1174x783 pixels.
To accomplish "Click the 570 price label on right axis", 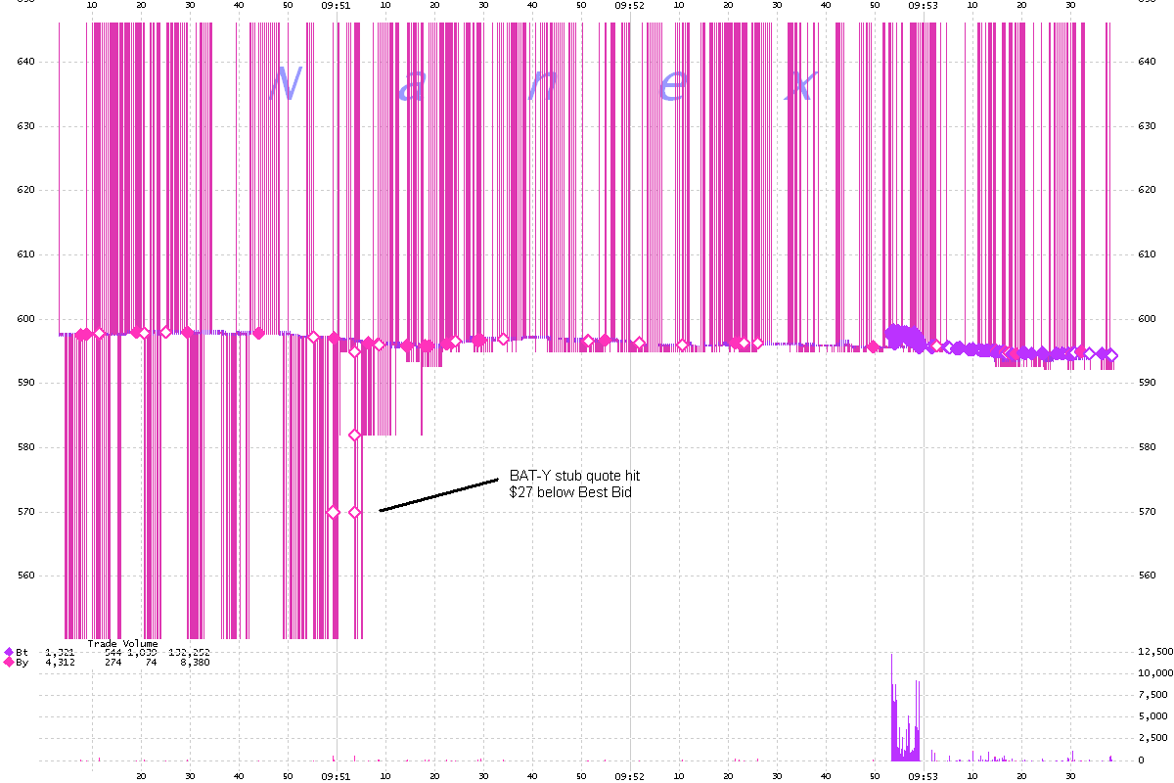I will pos(1151,512).
